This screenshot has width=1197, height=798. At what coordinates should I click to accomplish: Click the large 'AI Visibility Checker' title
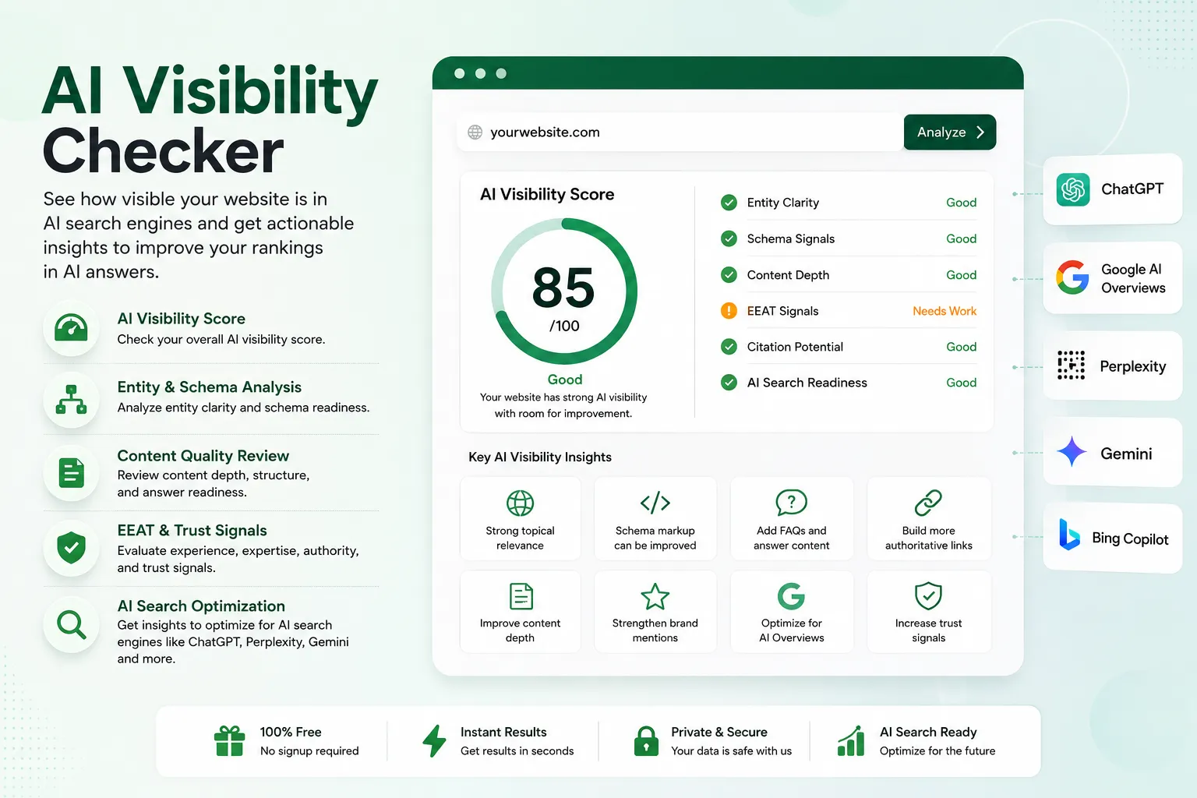click(209, 121)
